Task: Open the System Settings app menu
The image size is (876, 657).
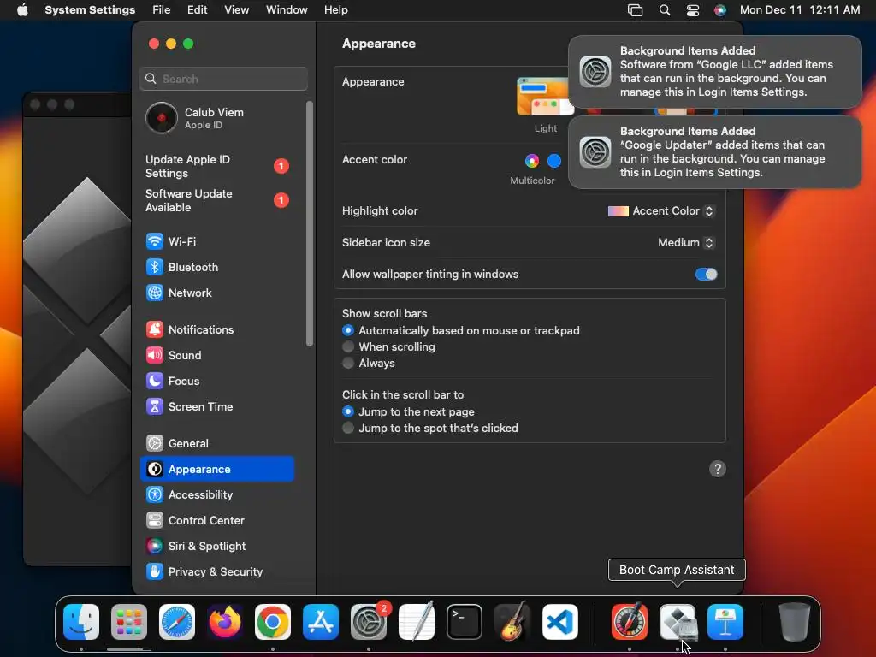Action: [90, 10]
